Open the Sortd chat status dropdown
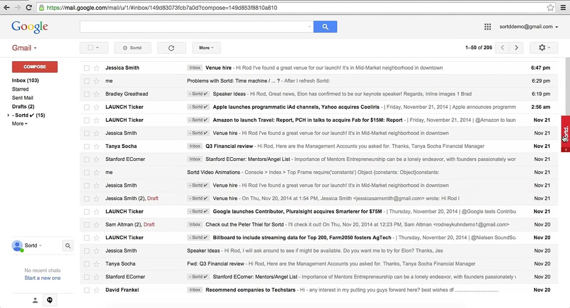 click(x=40, y=246)
